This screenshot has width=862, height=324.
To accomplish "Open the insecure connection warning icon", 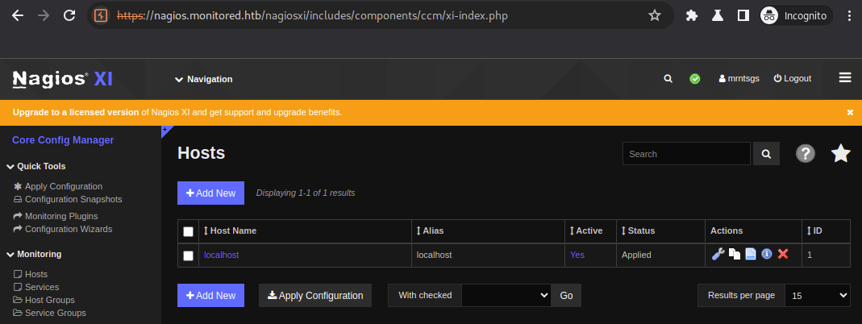I will point(100,15).
